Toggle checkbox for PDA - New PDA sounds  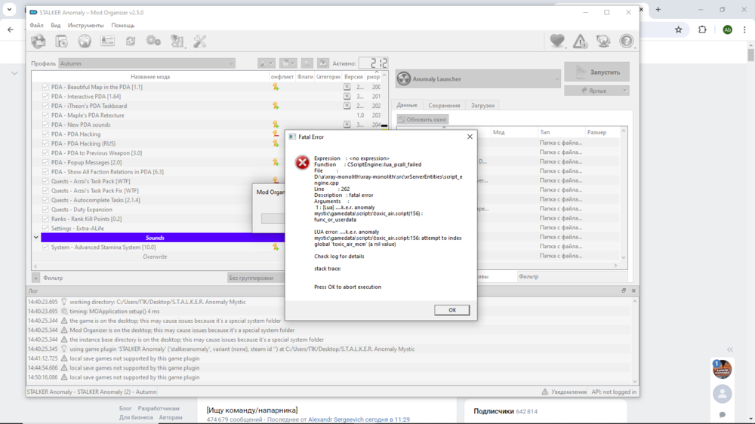tap(45, 124)
